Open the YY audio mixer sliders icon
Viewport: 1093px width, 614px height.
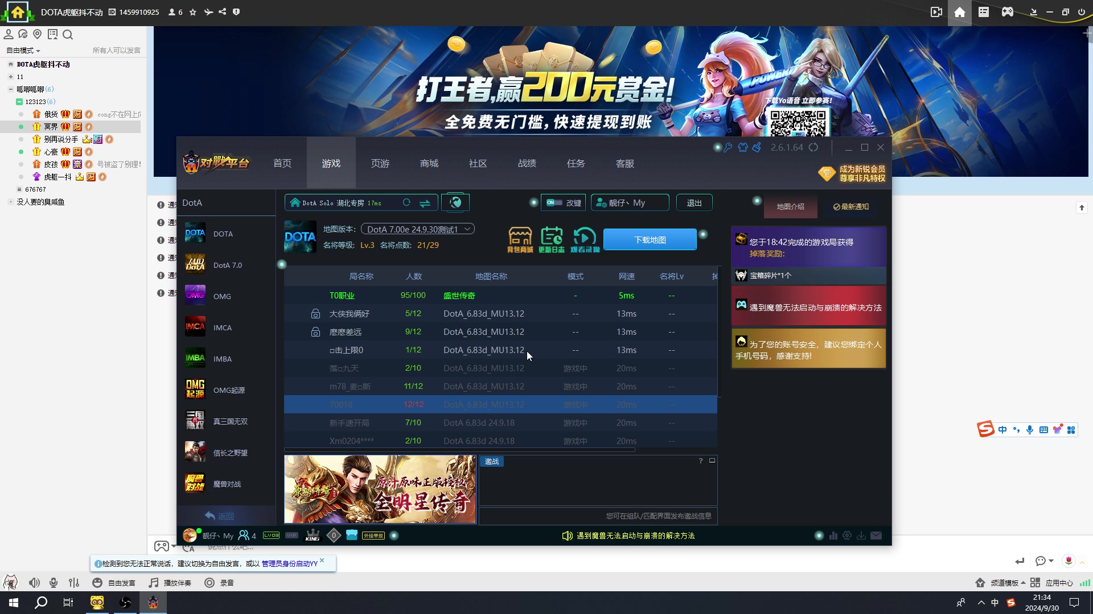[x=74, y=583]
